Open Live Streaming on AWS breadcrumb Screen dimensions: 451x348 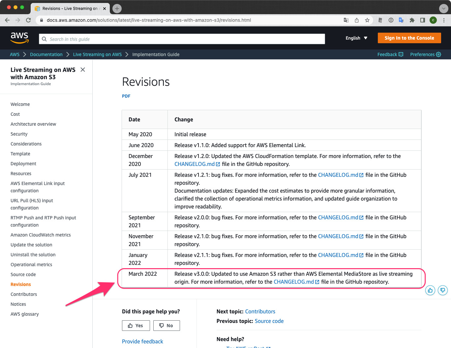(x=97, y=54)
